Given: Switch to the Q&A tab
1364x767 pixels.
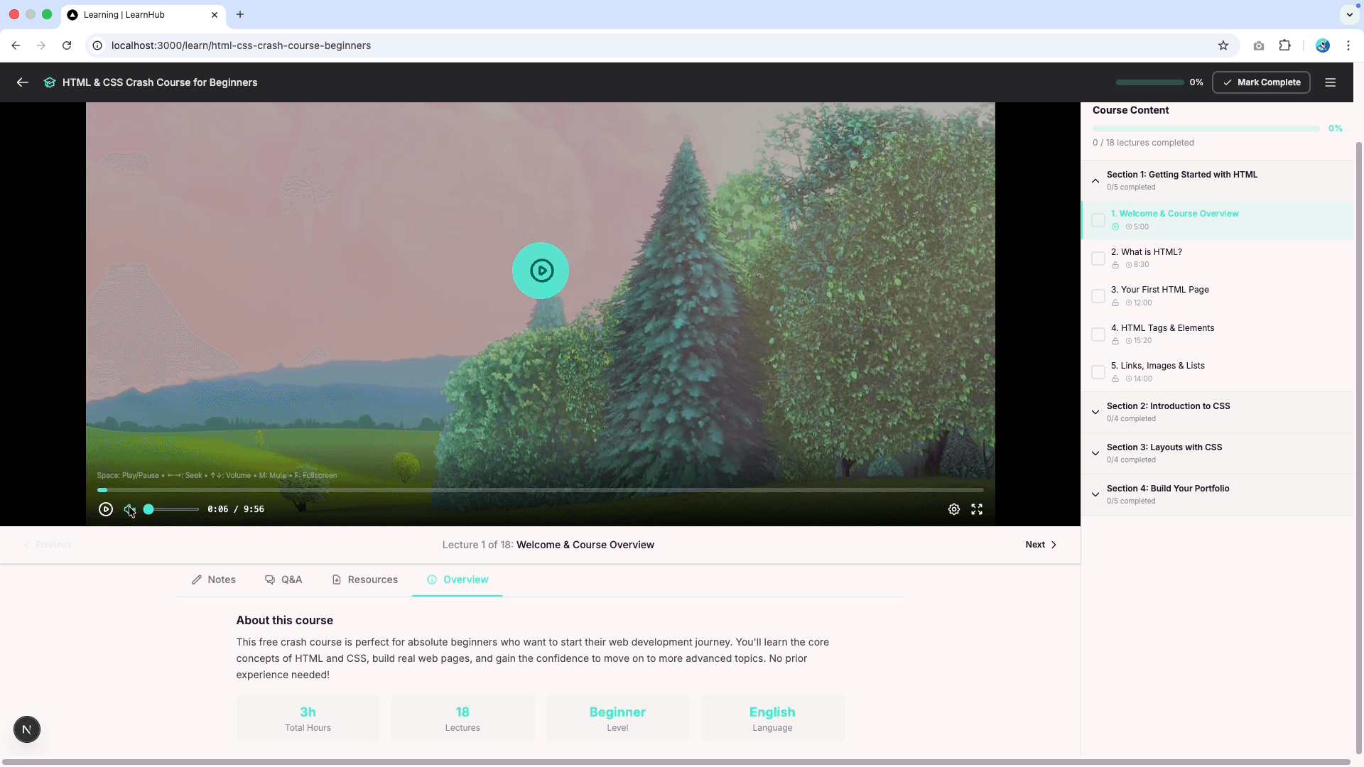Looking at the screenshot, I should [283, 580].
